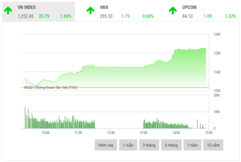The width and height of the screenshot is (241, 162).
Task: Click the VN Index value 1,252.45
Action: (x=25, y=16)
